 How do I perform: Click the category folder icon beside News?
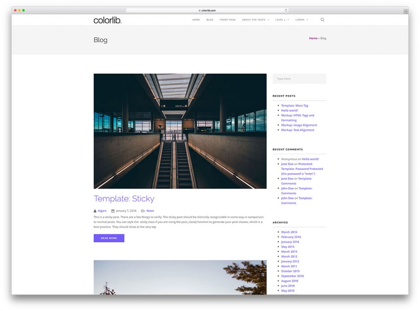point(142,211)
